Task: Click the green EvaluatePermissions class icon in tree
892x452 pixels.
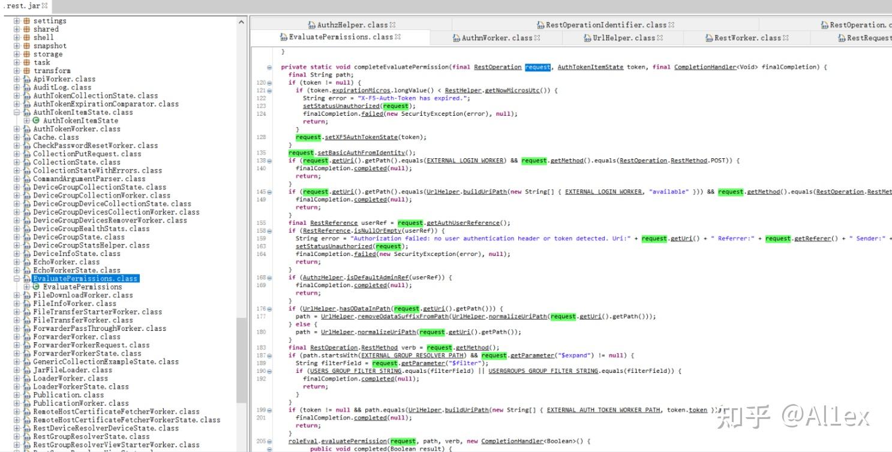Action: click(36, 287)
